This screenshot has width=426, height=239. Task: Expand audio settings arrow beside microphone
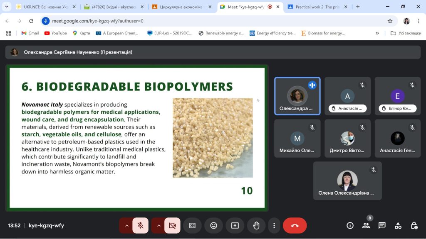(126, 226)
